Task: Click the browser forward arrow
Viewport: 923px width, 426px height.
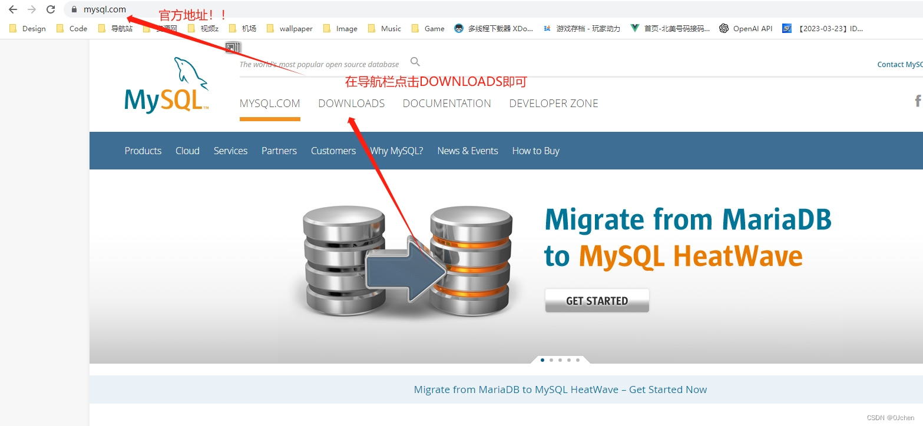Action: (x=32, y=9)
